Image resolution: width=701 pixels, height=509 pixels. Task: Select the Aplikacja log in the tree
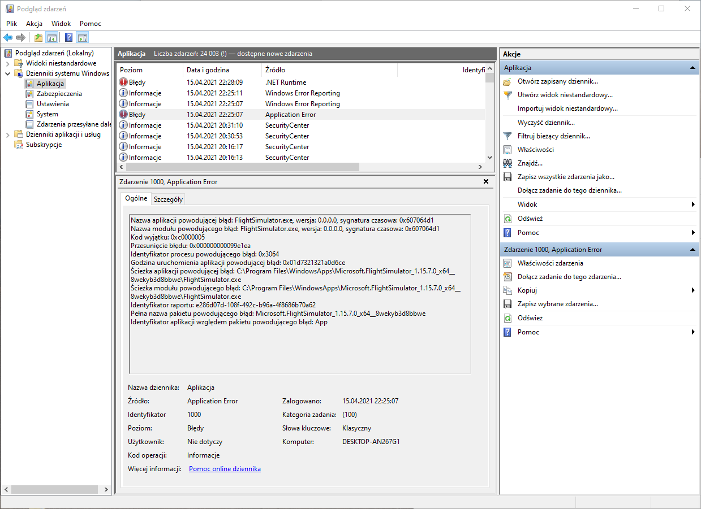click(x=50, y=84)
